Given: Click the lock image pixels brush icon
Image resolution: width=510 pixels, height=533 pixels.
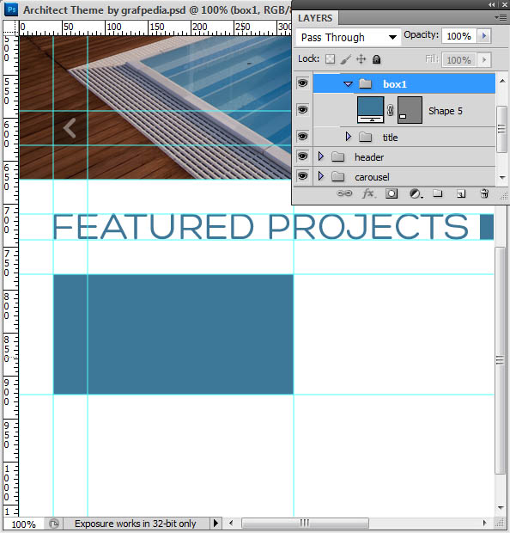Looking at the screenshot, I should point(345,59).
